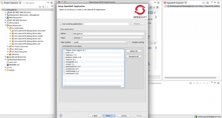Click the wrench tools icon at top
222x118 pixels.
157,7
